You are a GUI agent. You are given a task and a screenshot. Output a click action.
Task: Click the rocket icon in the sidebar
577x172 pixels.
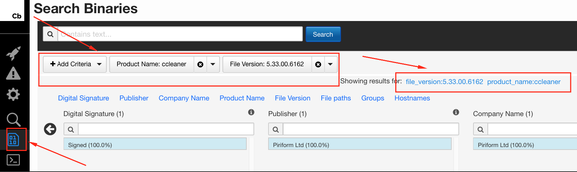(13, 53)
